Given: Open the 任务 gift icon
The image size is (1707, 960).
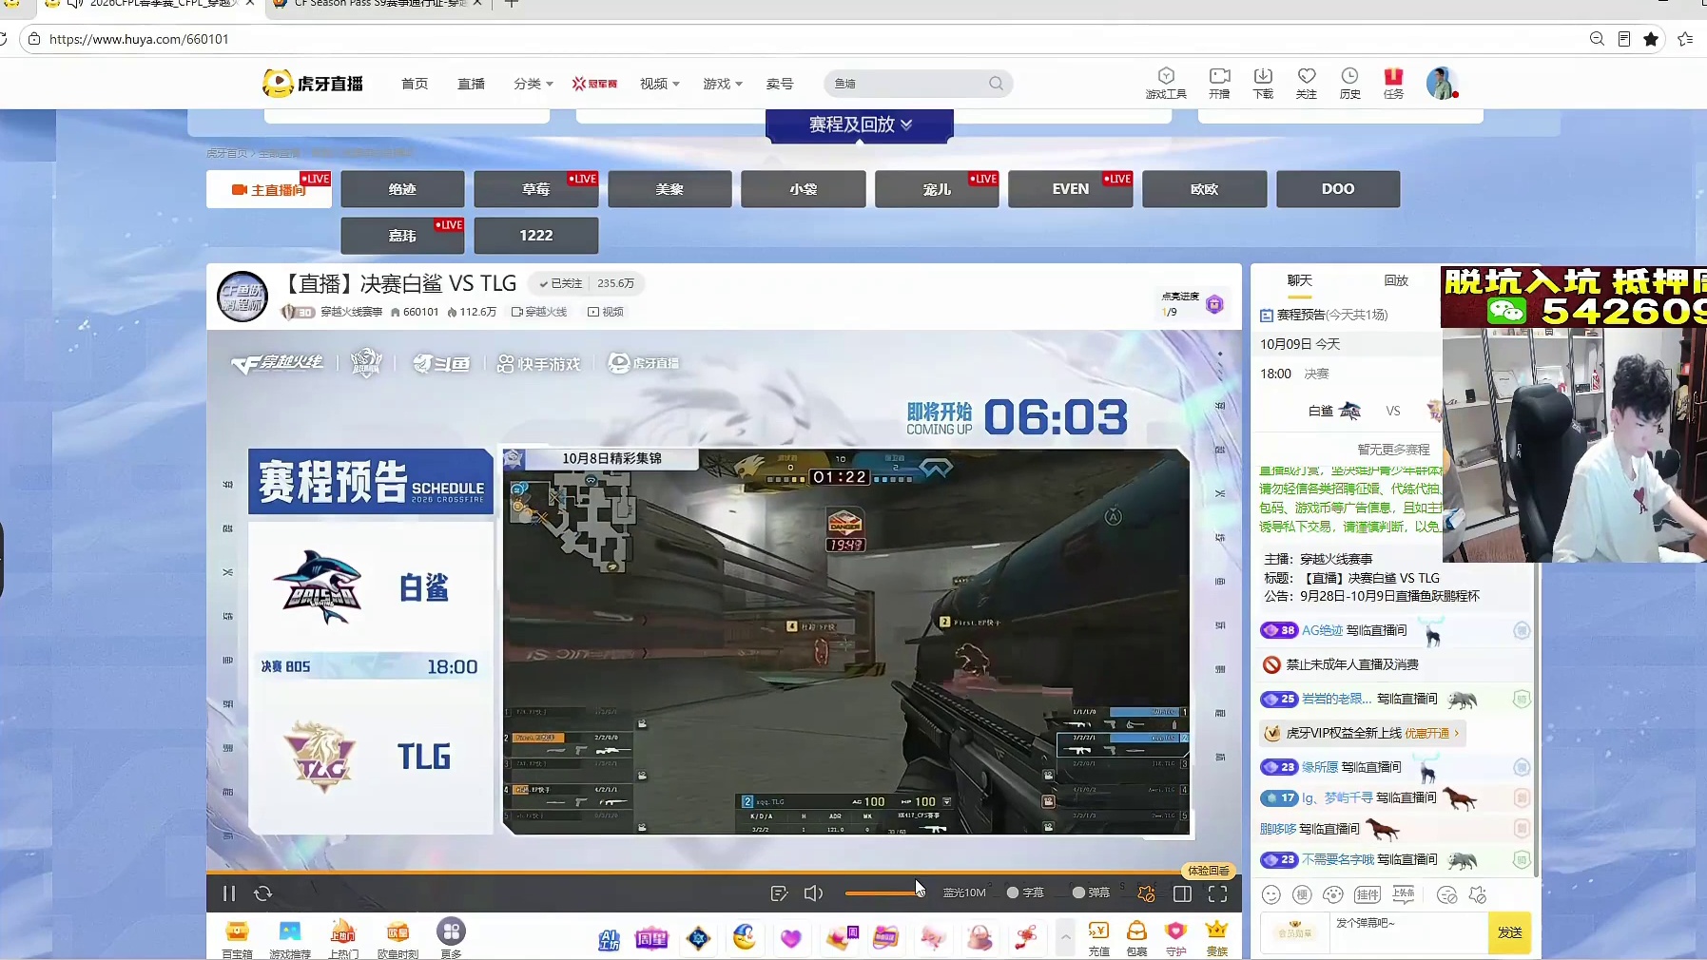Looking at the screenshot, I should point(1393,83).
